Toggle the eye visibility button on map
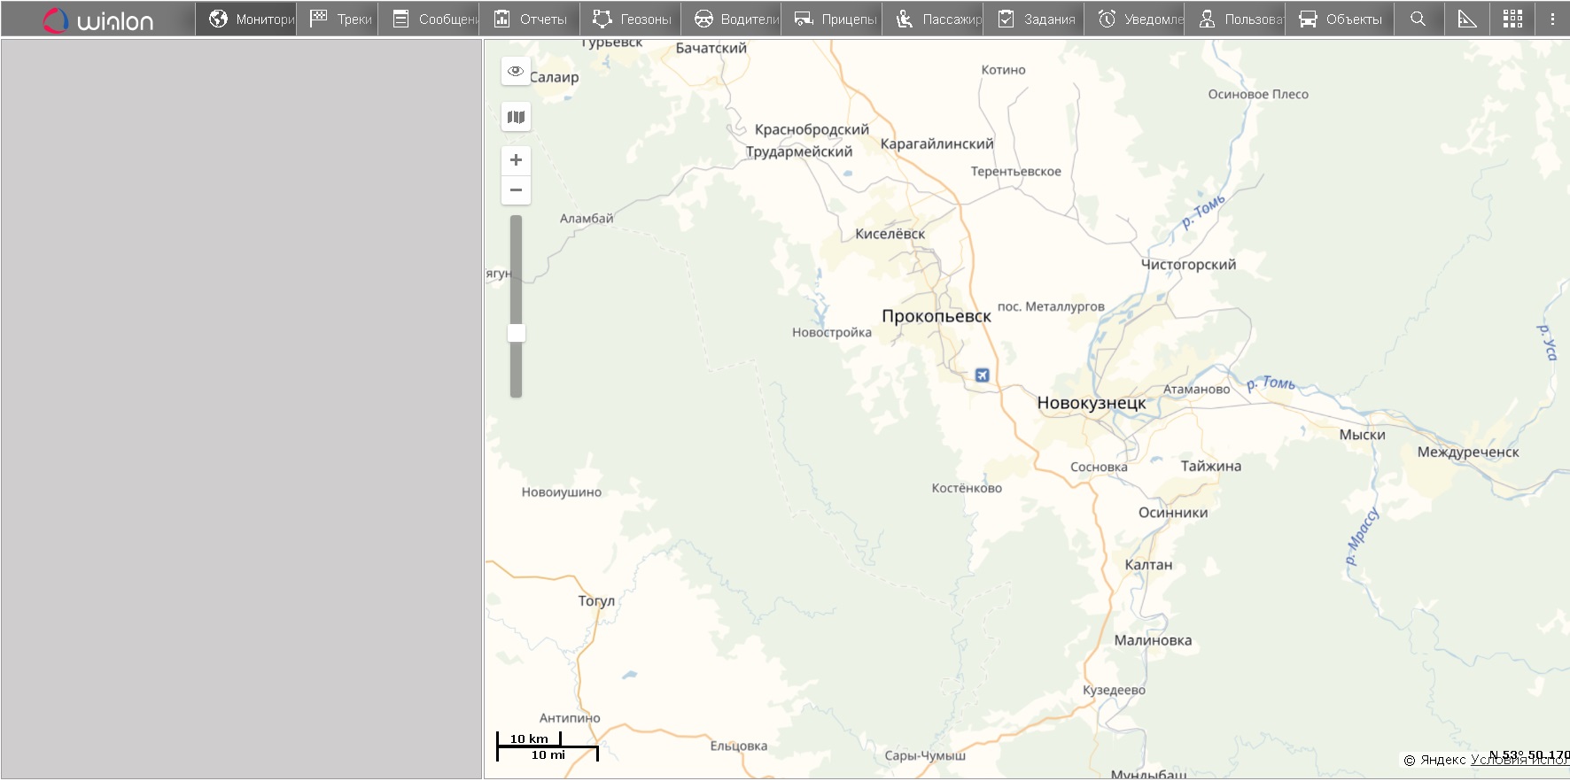This screenshot has width=1570, height=781. pyautogui.click(x=516, y=71)
